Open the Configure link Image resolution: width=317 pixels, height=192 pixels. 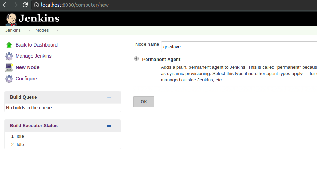click(x=26, y=79)
